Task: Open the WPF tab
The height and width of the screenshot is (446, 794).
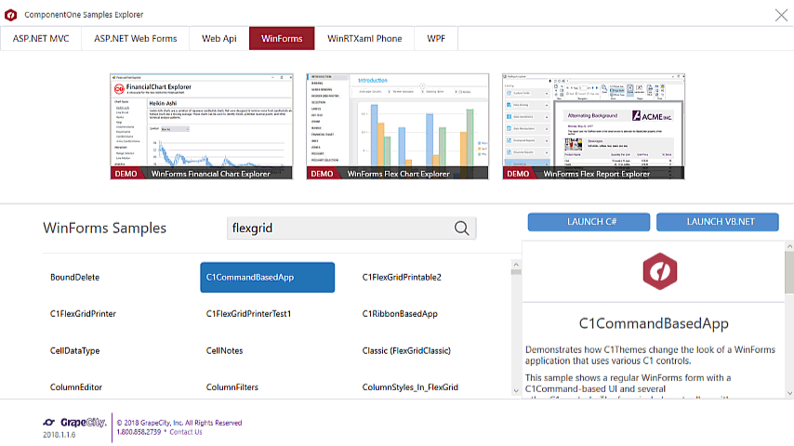Action: tap(436, 38)
